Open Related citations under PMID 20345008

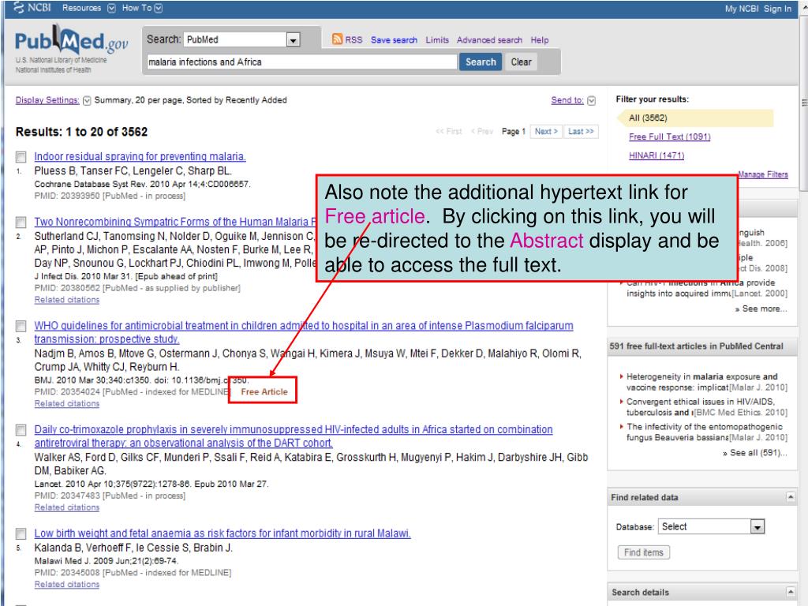click(67, 585)
